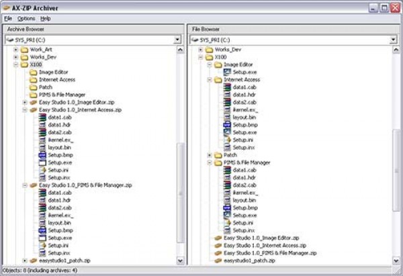Click easystudio1_patch.zip icon in File Browser
The width and height of the screenshot is (403, 276).
pos(218,261)
